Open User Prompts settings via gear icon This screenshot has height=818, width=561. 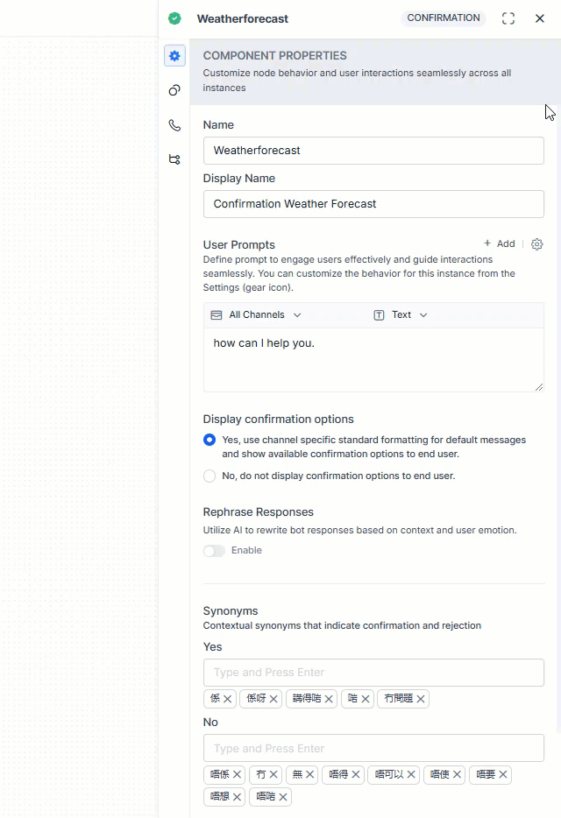(x=536, y=244)
